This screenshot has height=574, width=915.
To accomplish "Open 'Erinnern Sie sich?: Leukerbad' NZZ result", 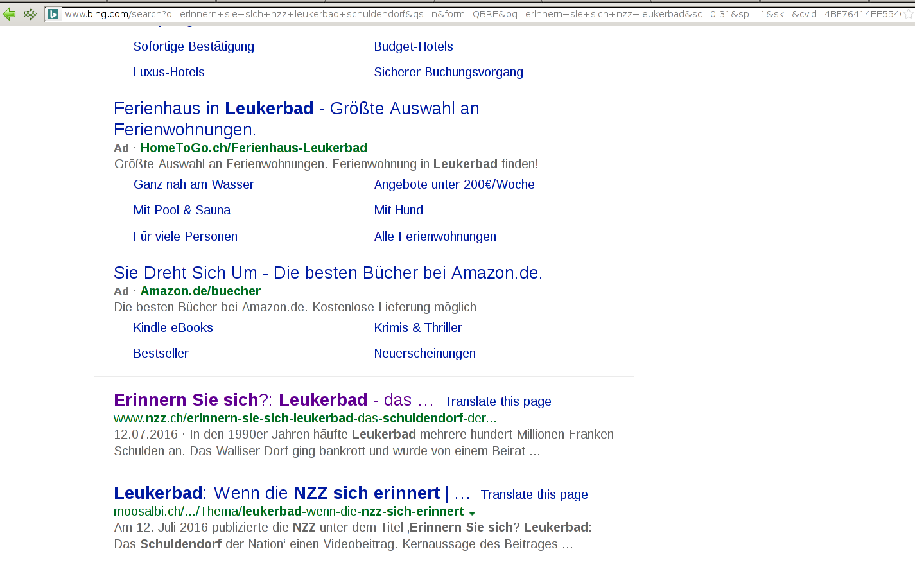I will point(274,400).
